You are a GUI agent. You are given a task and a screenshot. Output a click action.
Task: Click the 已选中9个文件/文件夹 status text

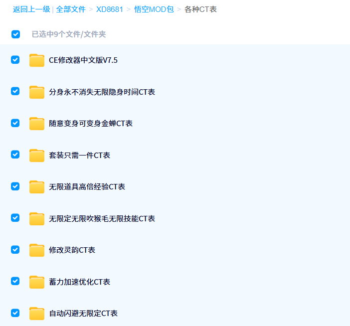point(69,34)
